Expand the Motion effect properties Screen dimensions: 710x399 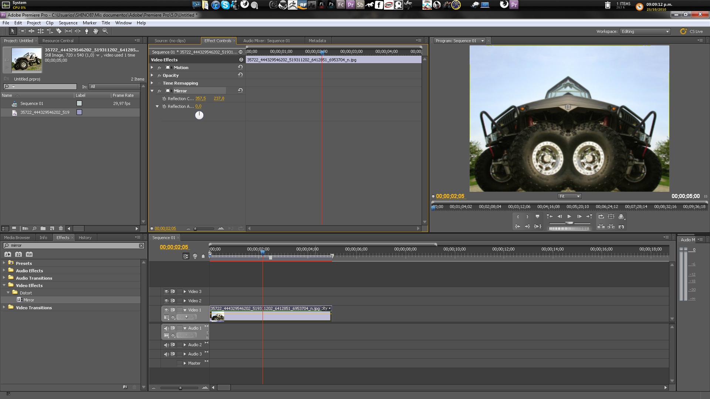(152, 68)
